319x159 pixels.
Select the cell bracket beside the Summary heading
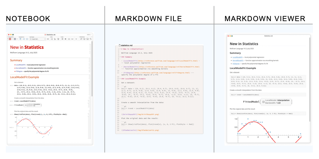click(x=89, y=60)
